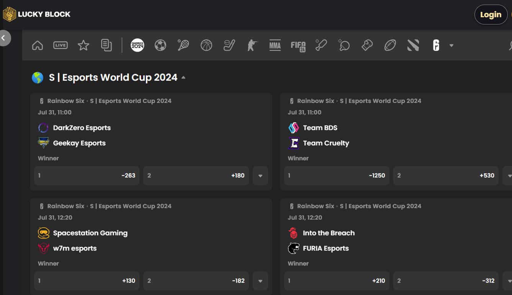The width and height of the screenshot is (512, 295).
Task: Select the Ice Hockey icon
Action: (x=229, y=46)
